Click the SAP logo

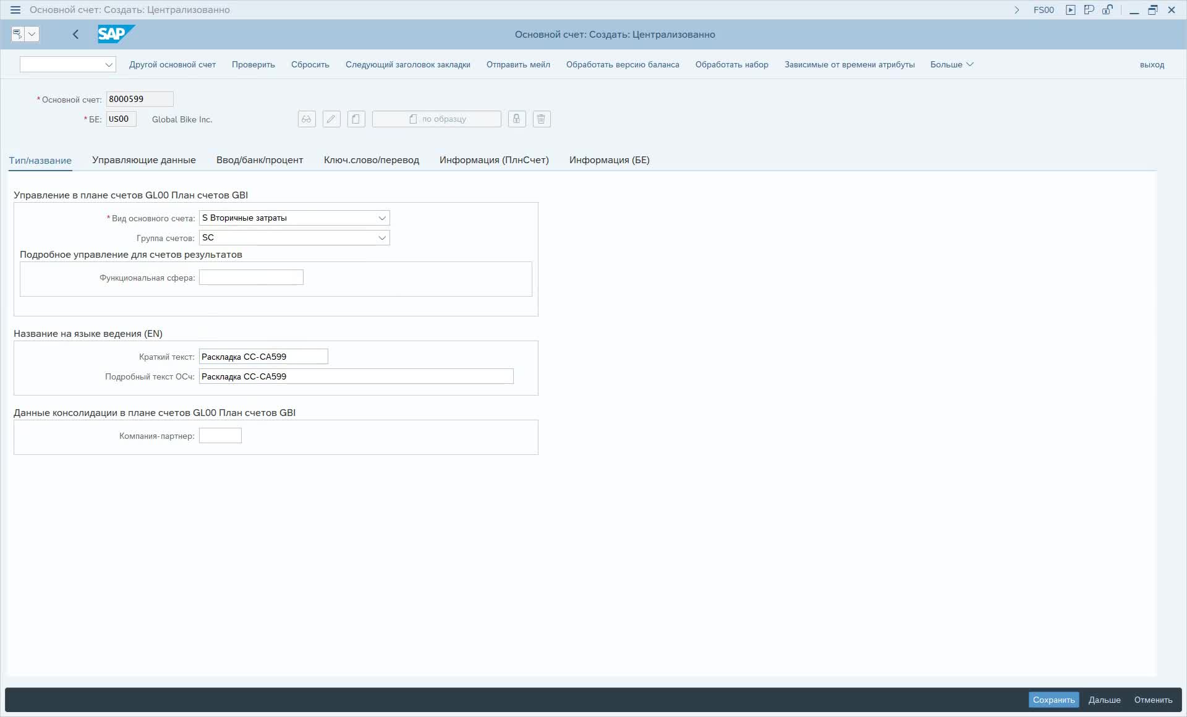click(x=116, y=34)
